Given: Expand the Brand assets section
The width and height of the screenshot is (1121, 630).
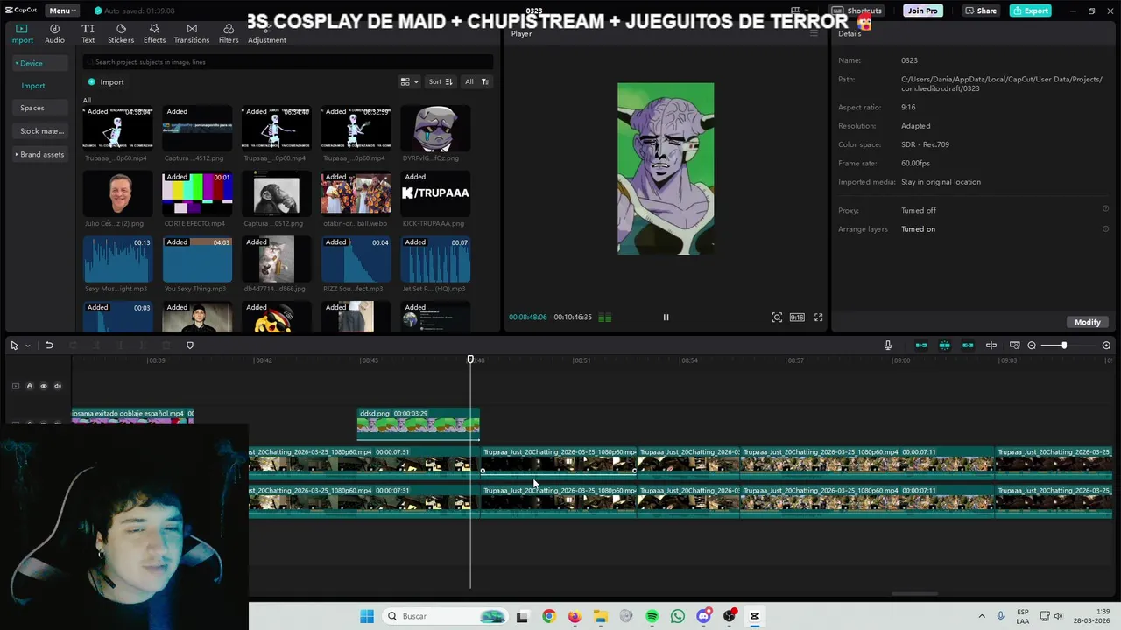Looking at the screenshot, I should (x=39, y=154).
